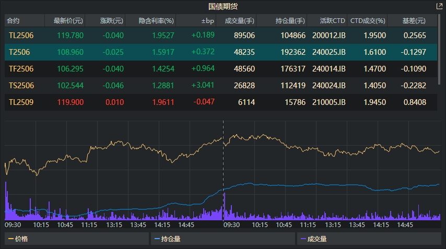Click volume value 89506

click(244, 35)
